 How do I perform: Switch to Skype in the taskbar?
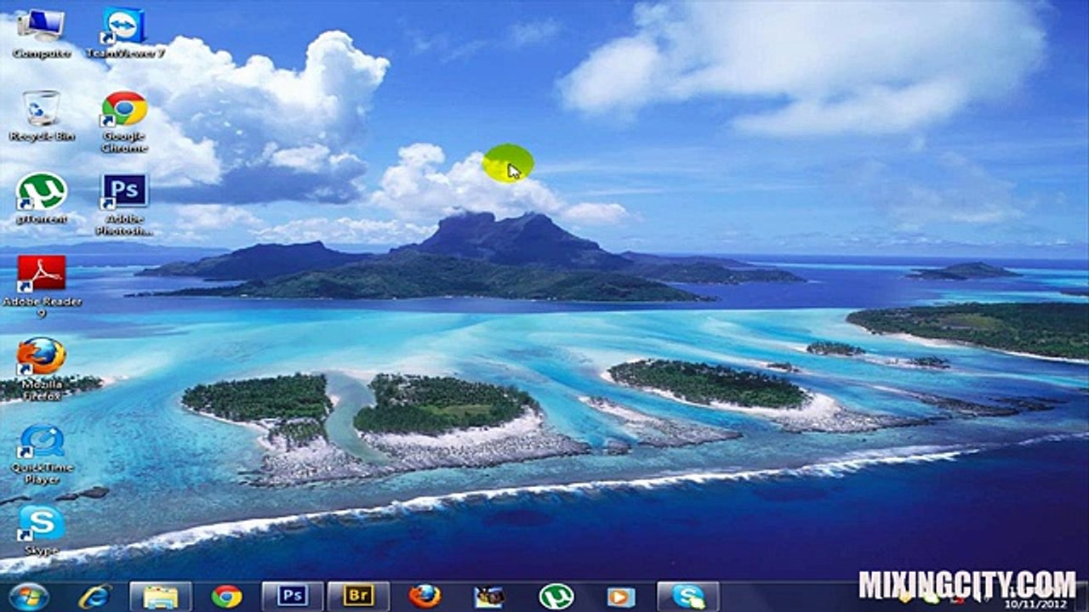(x=688, y=596)
